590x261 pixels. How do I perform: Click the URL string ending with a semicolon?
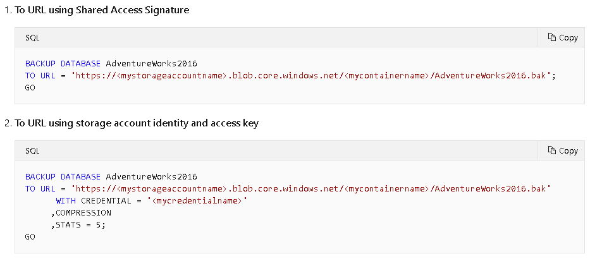pyautogui.click(x=313, y=76)
